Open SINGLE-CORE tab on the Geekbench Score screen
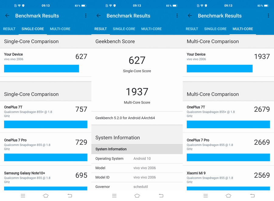274x201 pixels. (124, 29)
